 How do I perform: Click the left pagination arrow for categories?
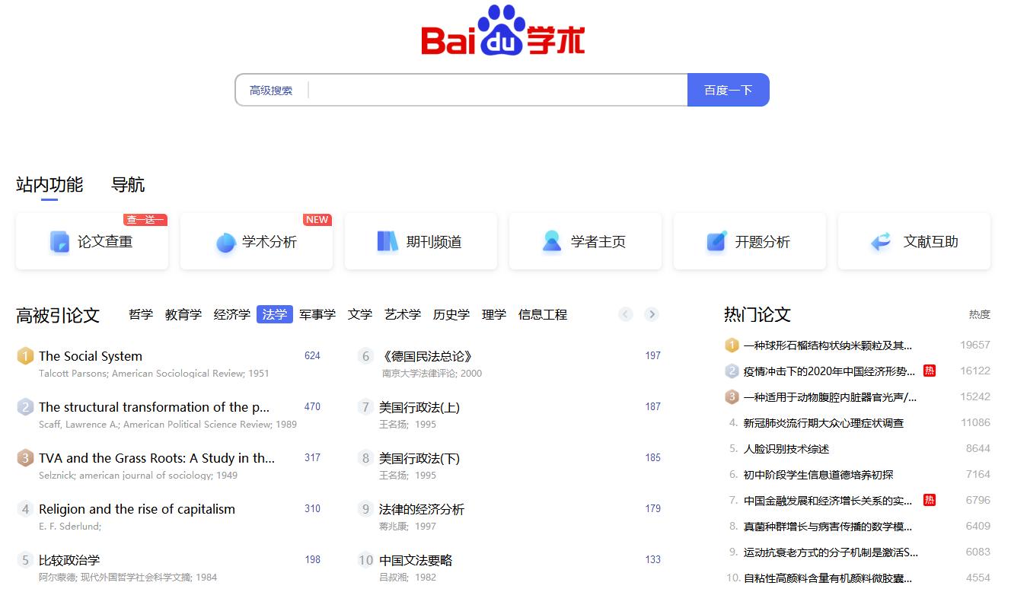(625, 314)
